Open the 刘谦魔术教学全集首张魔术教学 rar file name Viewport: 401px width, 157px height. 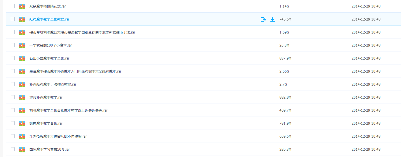(x=68, y=110)
